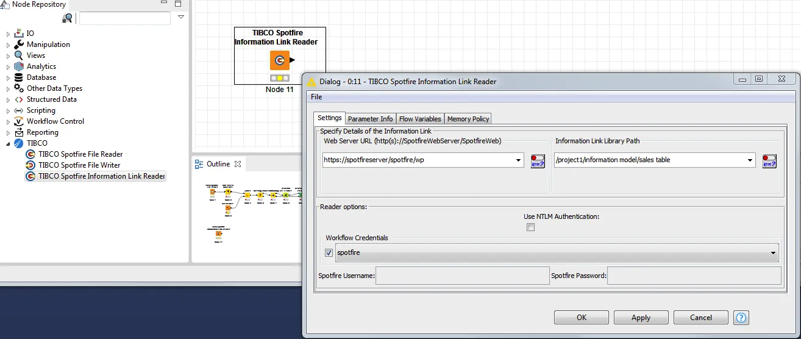Viewport: 801px width, 339px height.
Task: Click the Spotfire Username field
Action: click(463, 276)
